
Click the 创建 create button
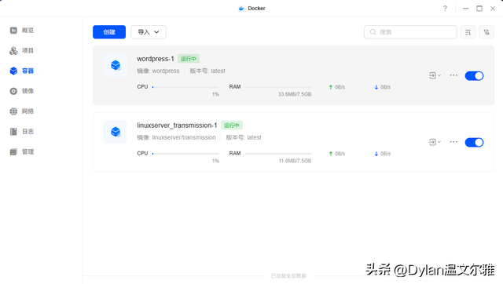click(x=109, y=32)
